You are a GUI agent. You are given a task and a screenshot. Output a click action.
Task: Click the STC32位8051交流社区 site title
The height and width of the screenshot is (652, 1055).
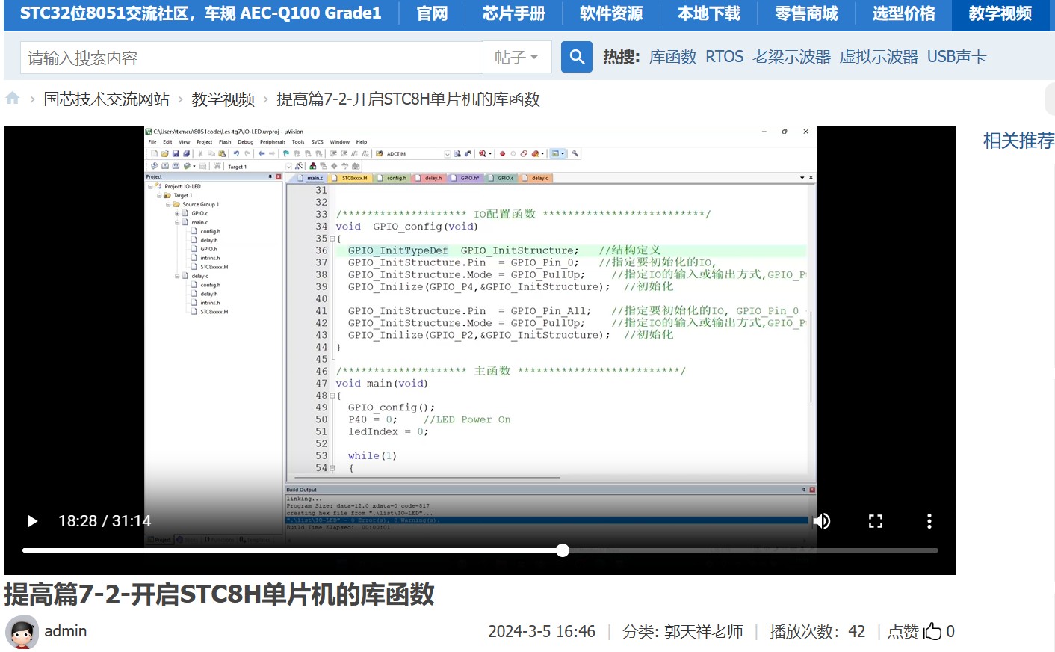coord(200,13)
